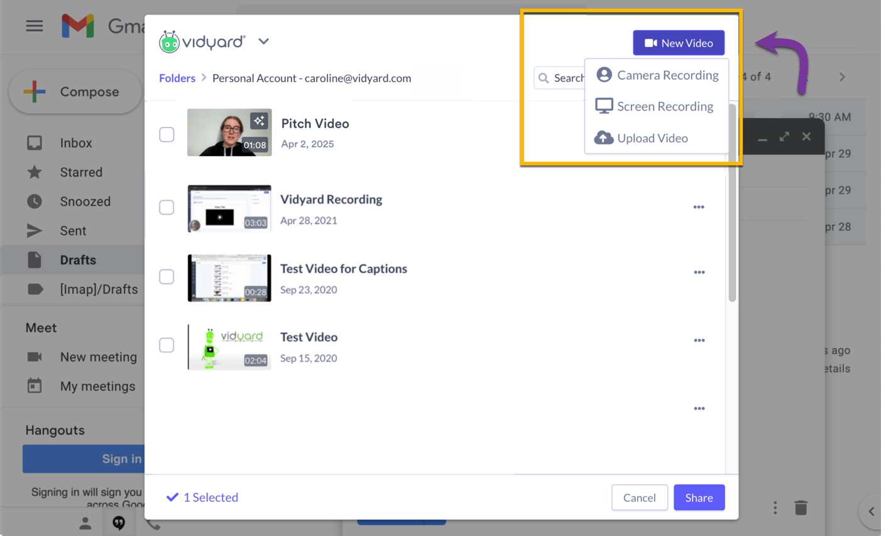This screenshot has width=881, height=536.
Task: Focus the Search input field
Action: click(560, 78)
